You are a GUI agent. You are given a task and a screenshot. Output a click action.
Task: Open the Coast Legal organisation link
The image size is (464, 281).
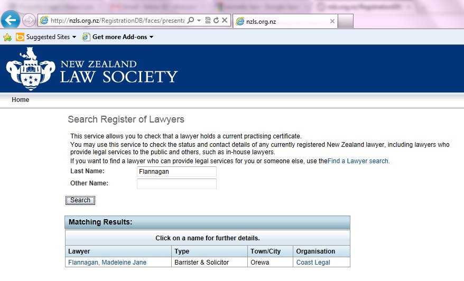coord(313,263)
